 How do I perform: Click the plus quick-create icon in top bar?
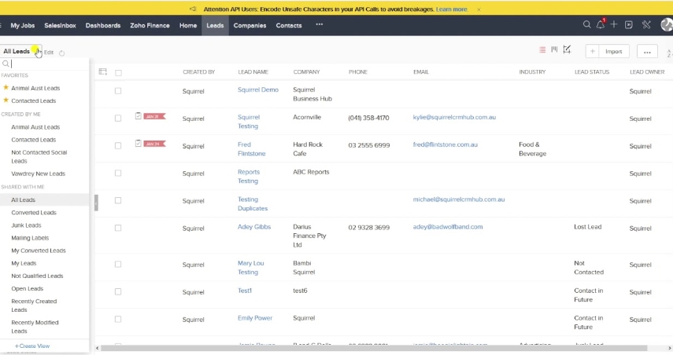(x=614, y=25)
